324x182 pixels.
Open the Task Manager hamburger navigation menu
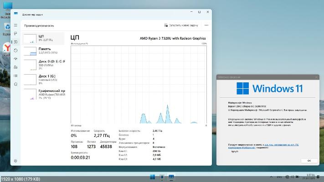point(15,25)
